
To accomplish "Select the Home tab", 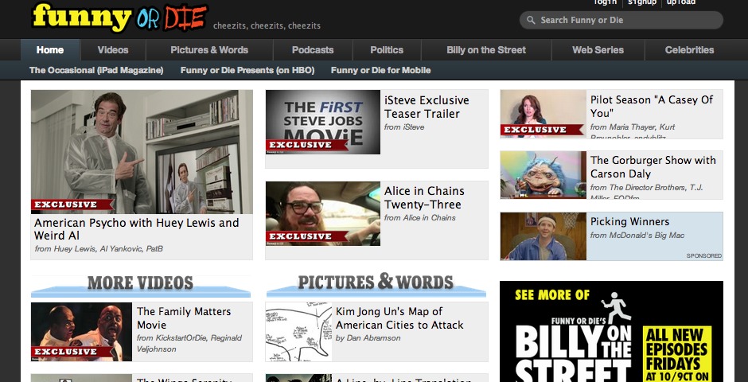I will click(x=50, y=49).
